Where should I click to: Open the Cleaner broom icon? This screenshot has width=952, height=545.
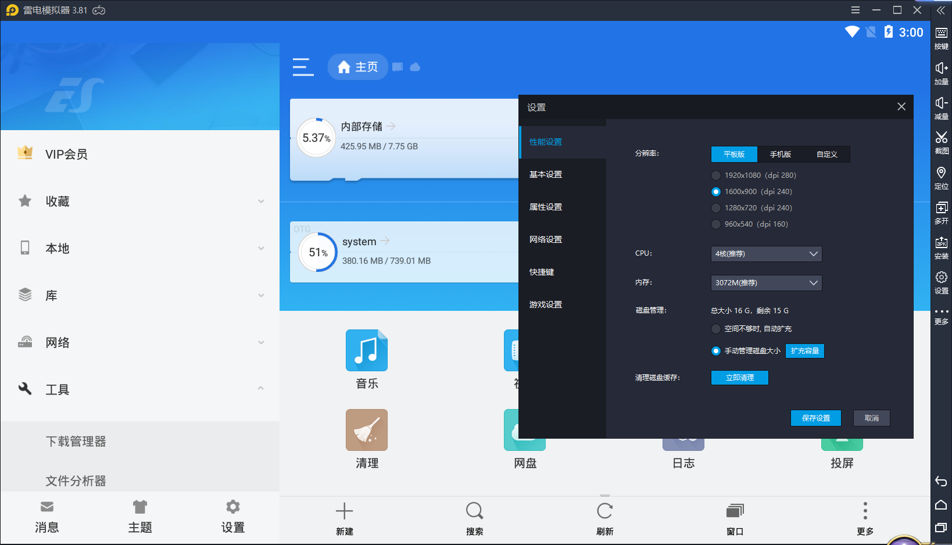click(x=367, y=431)
